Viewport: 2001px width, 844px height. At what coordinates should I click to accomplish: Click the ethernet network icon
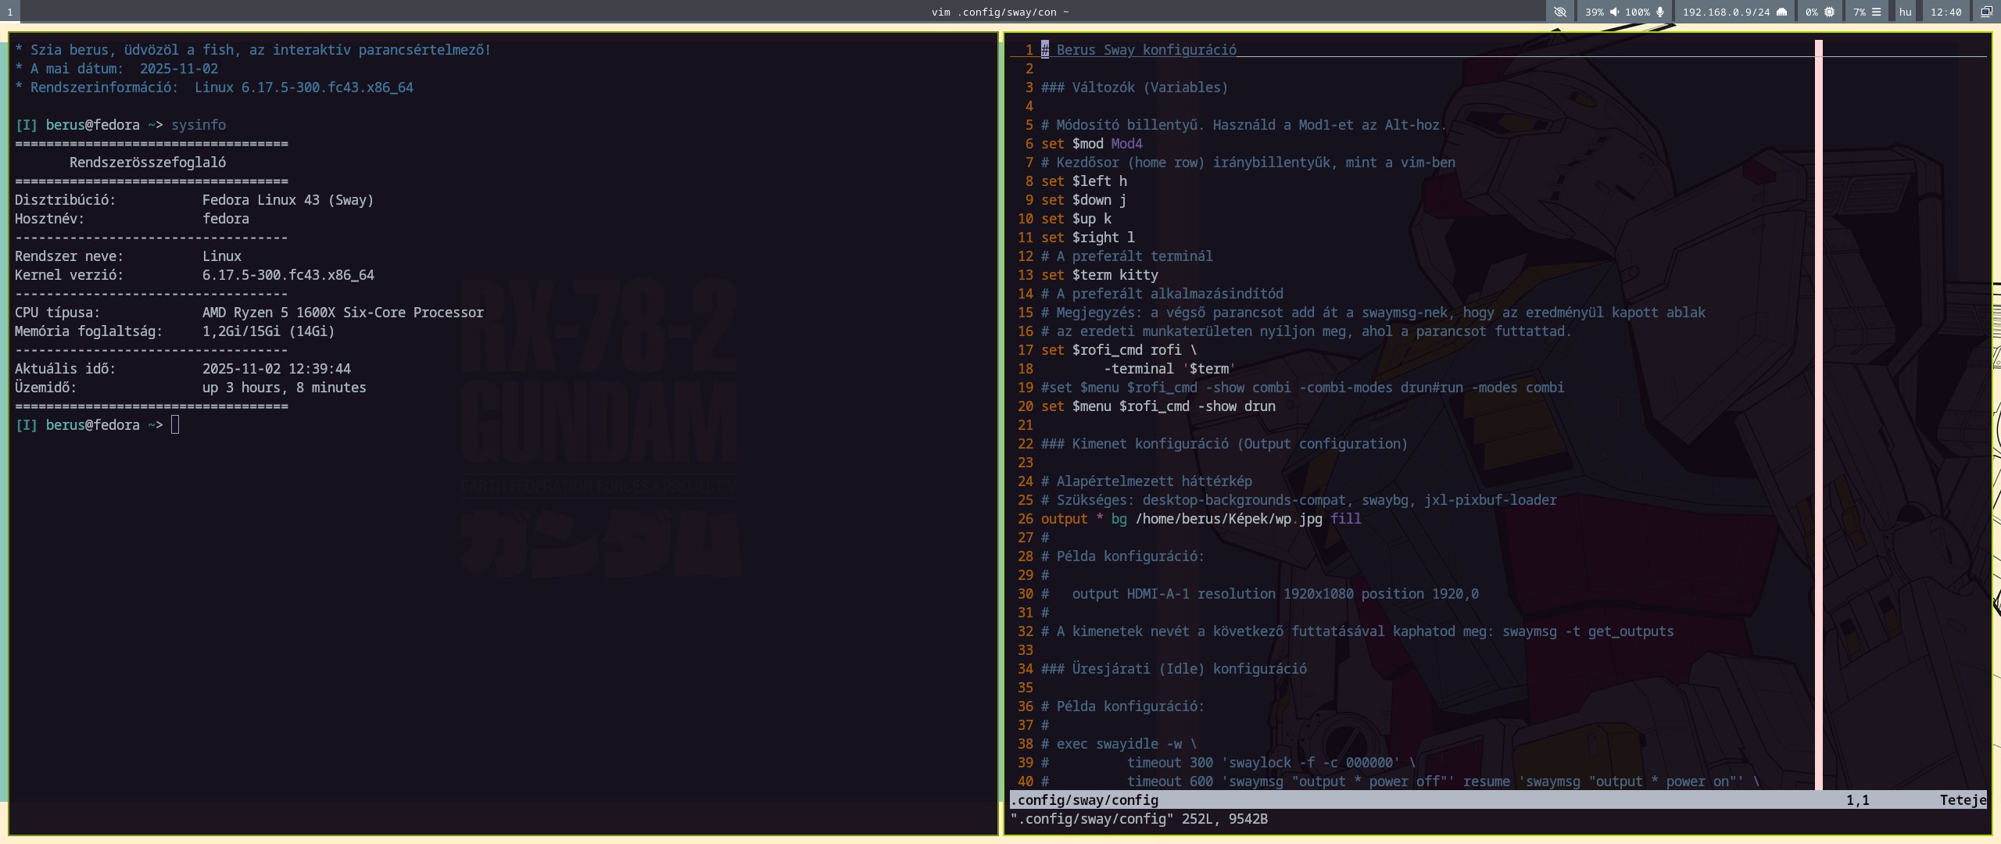pyautogui.click(x=1781, y=12)
